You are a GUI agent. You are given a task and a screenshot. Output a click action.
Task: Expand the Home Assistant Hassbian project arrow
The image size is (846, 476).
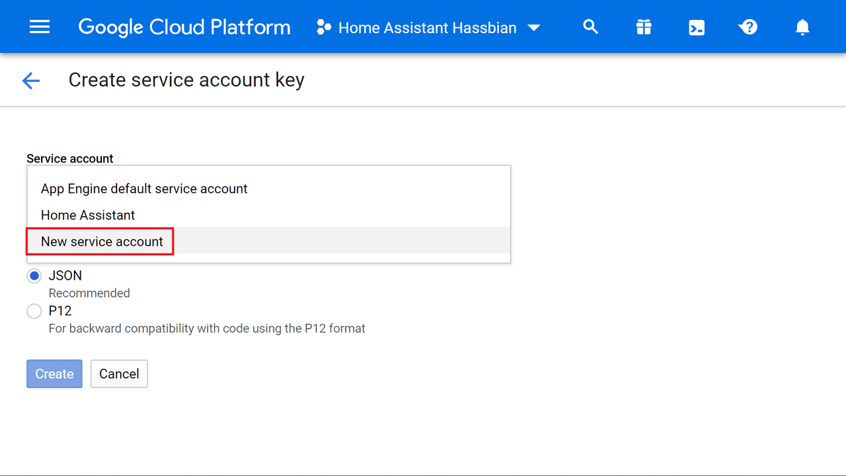coord(533,28)
